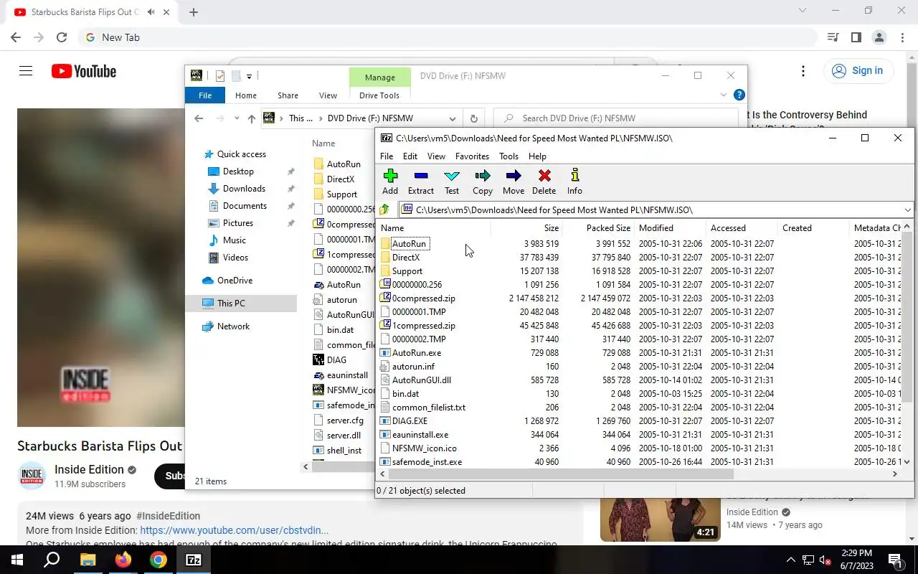
Task: Open the View menu in 7-Zip
Action: 436,156
